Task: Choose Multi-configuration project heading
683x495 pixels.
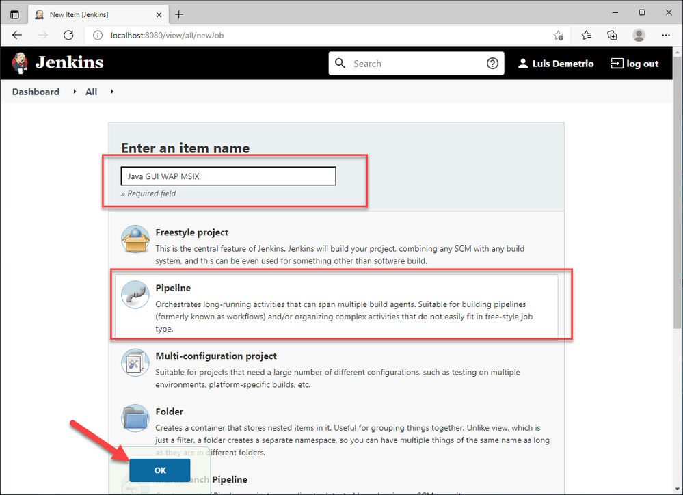Action: click(216, 356)
